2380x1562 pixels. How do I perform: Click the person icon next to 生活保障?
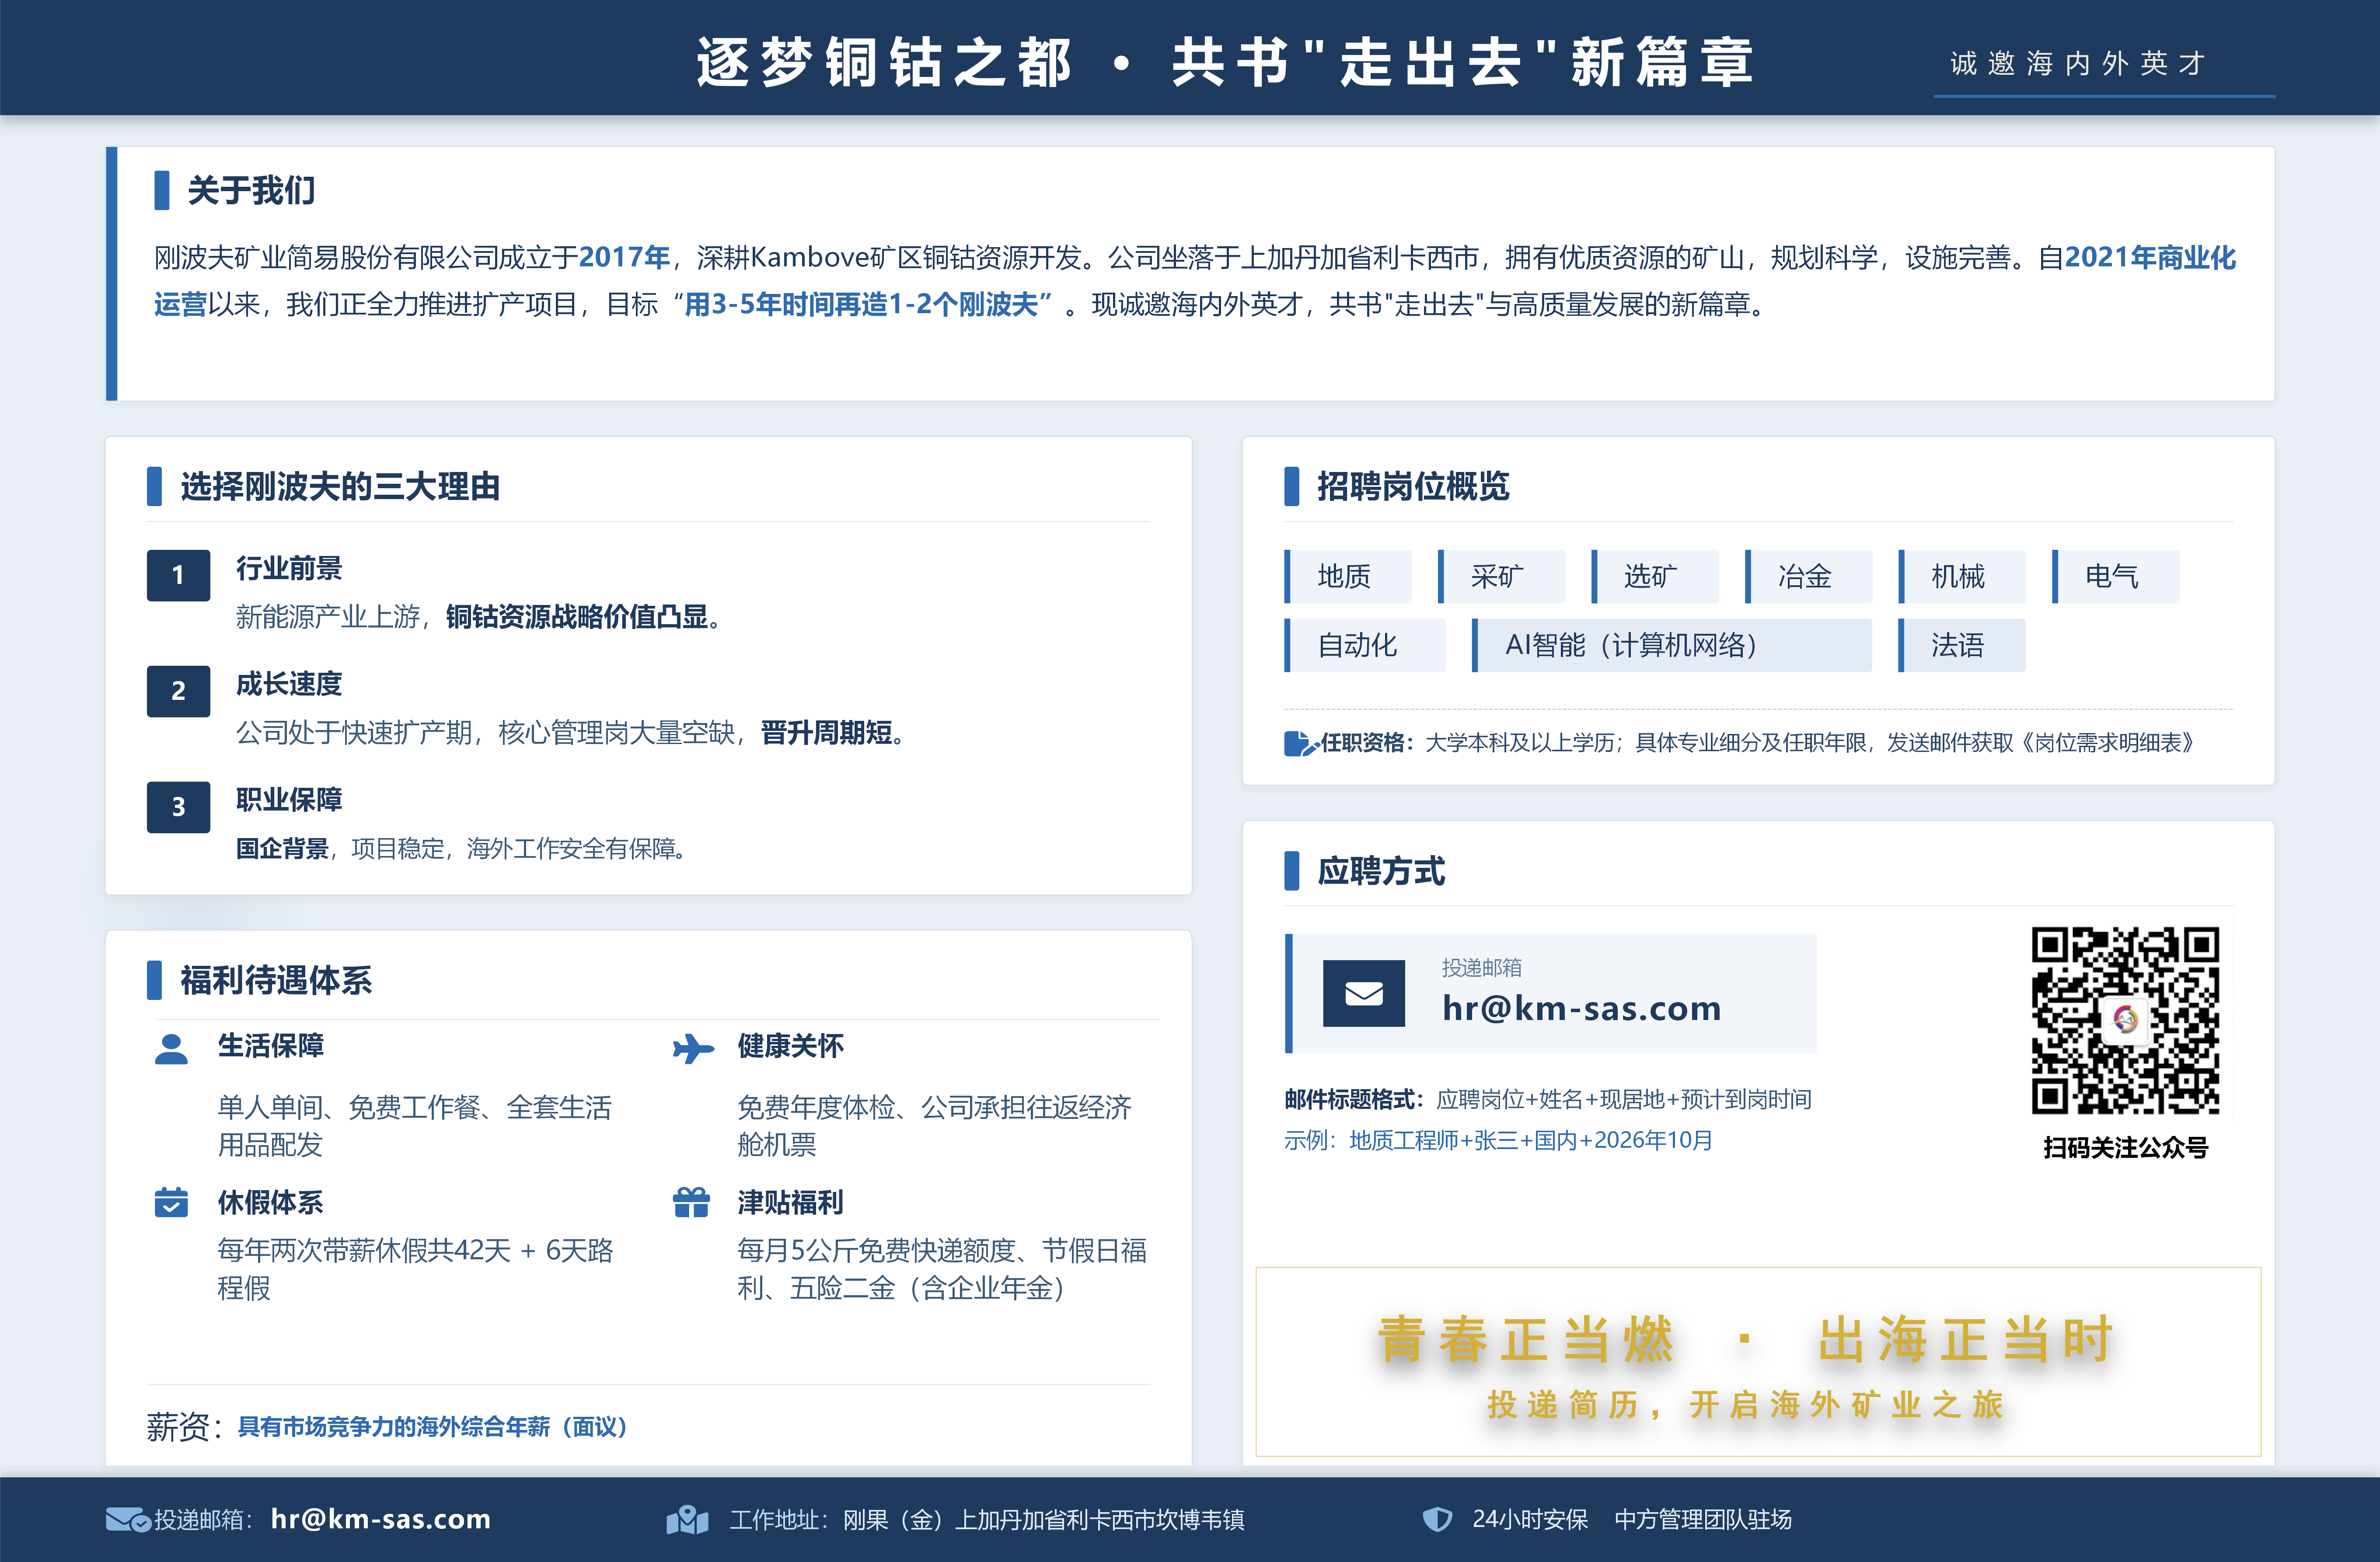click(171, 1049)
